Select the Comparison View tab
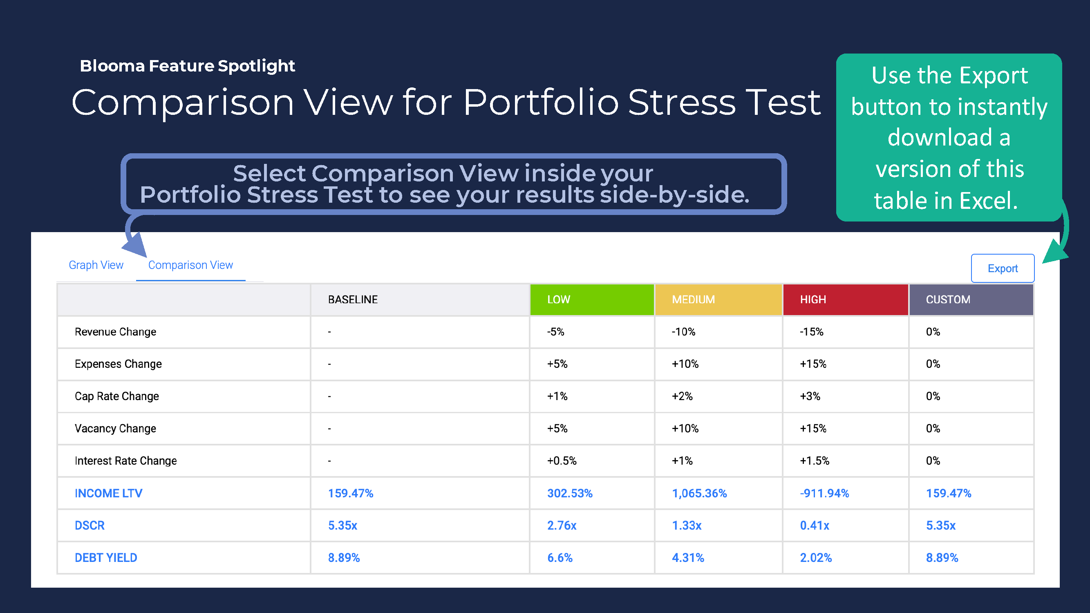This screenshot has width=1090, height=613. tap(190, 265)
